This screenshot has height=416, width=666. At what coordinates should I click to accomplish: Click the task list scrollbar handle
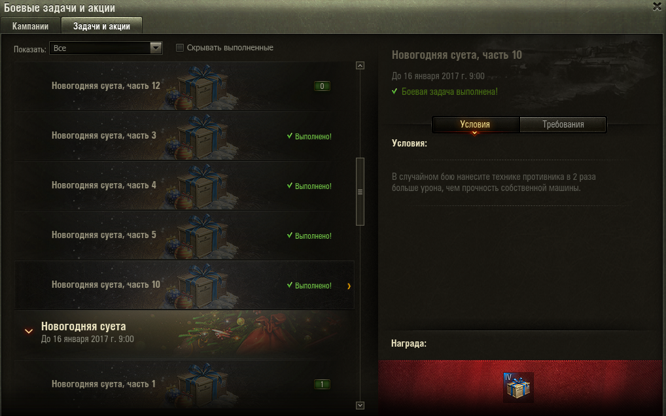tap(360, 192)
